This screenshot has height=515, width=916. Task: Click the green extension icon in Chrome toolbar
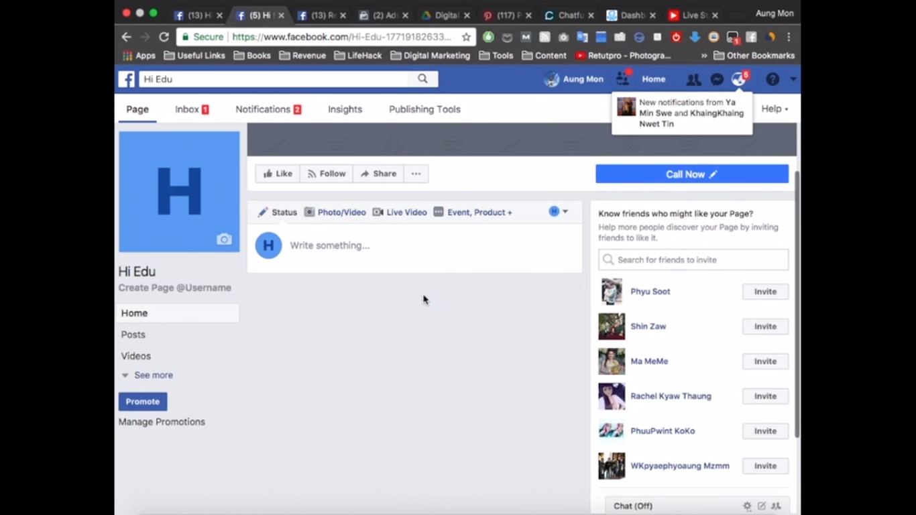click(488, 37)
